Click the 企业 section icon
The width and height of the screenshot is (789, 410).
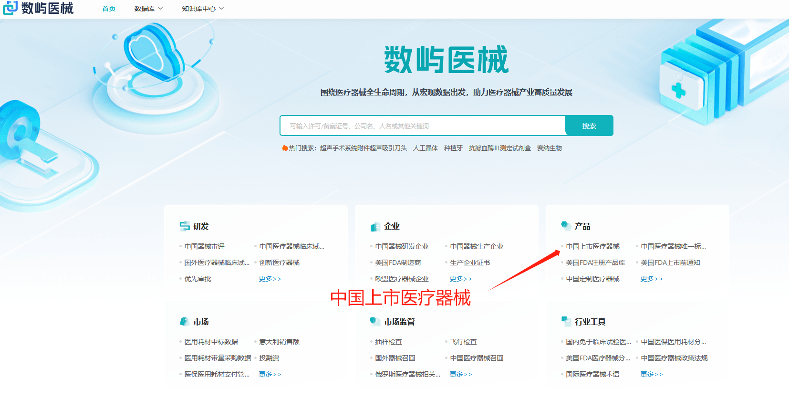375,227
